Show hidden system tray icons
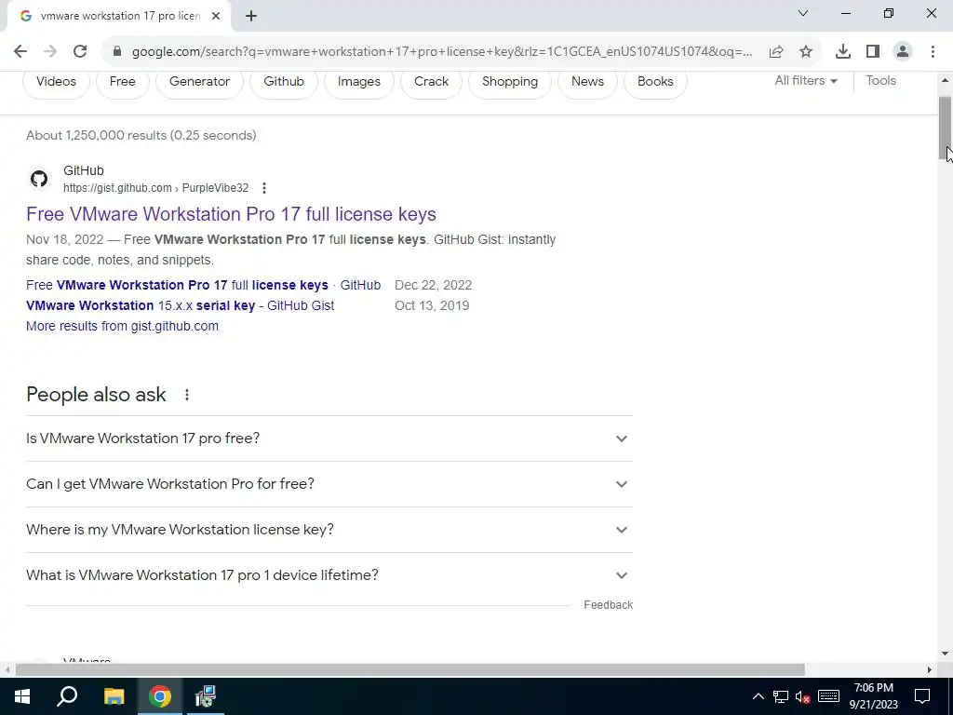 coord(758,696)
